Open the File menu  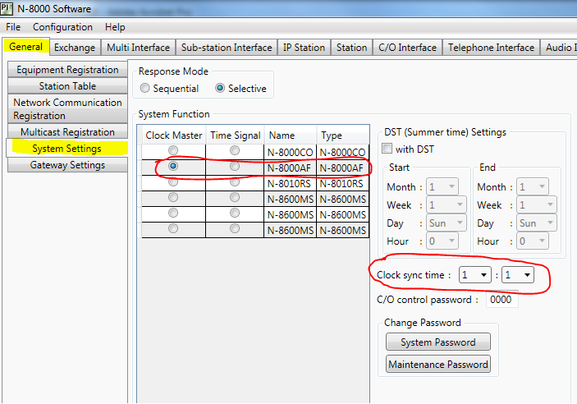tap(13, 27)
